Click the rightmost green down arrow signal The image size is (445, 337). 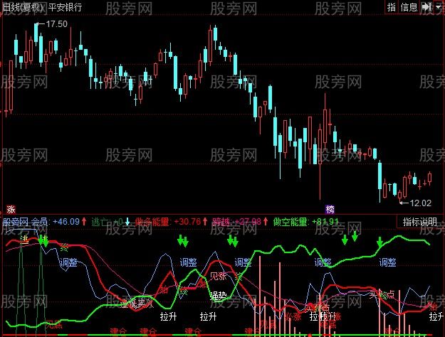pos(380,242)
